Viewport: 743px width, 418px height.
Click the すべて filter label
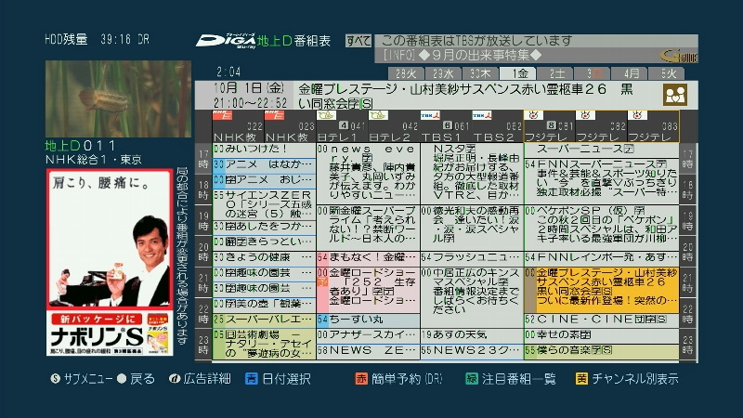[358, 41]
